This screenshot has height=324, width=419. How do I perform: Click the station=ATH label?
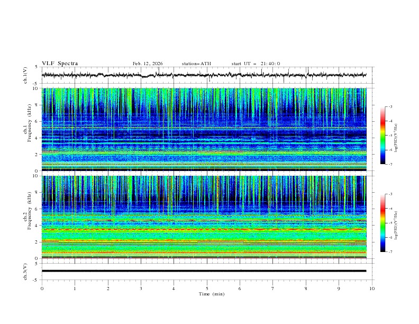click(196, 64)
